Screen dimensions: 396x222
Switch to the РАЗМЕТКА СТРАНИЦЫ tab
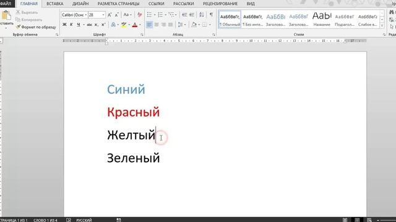tap(118, 4)
